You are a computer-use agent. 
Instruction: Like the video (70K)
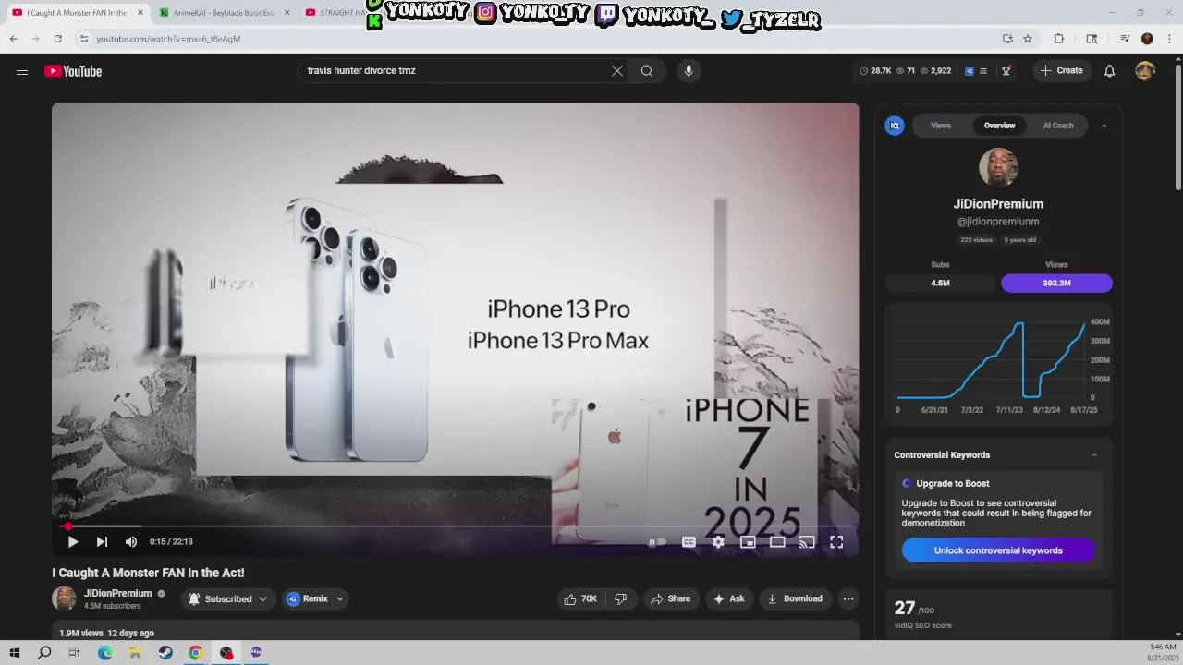point(580,598)
